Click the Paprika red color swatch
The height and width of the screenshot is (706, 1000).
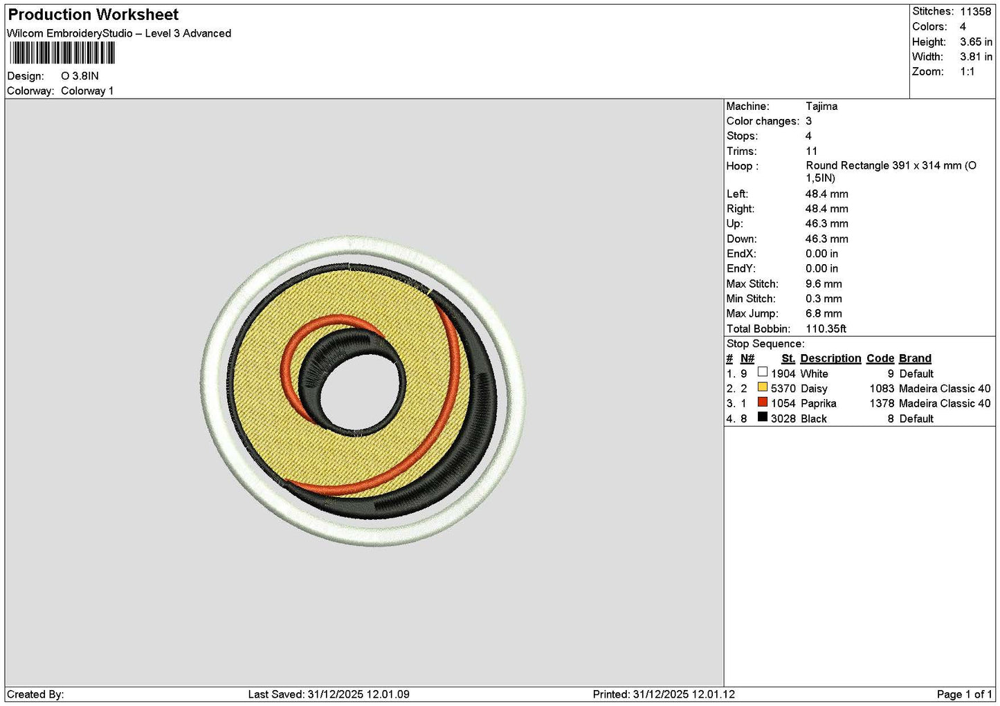(762, 402)
